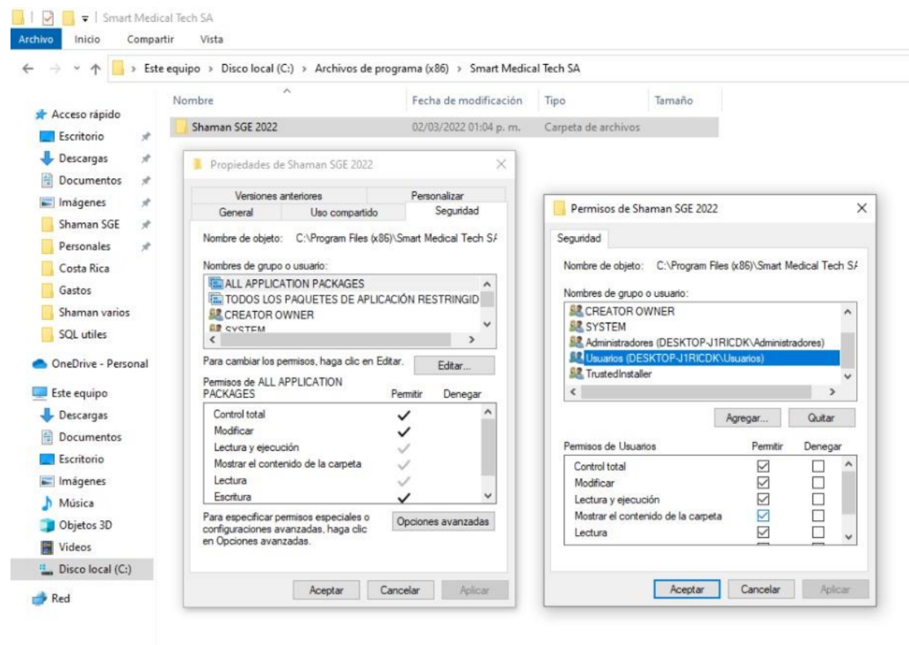Open the Costa Rica folder
The image size is (909, 645).
point(84,268)
